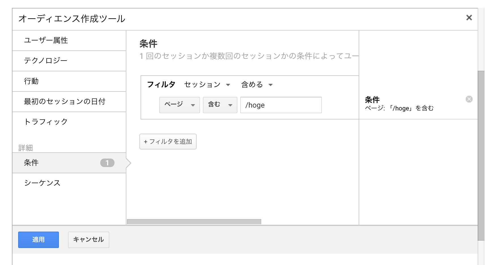The width and height of the screenshot is (489, 265).
Task: Open the 含む match type dropdown
Action: (x=220, y=105)
